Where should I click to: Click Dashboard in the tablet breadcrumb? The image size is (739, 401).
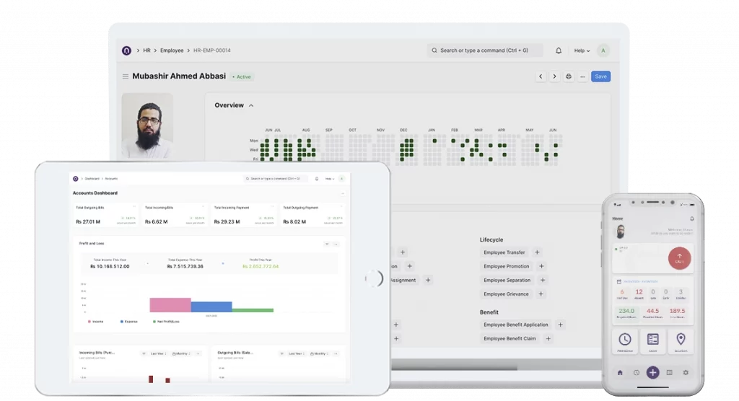(x=92, y=179)
